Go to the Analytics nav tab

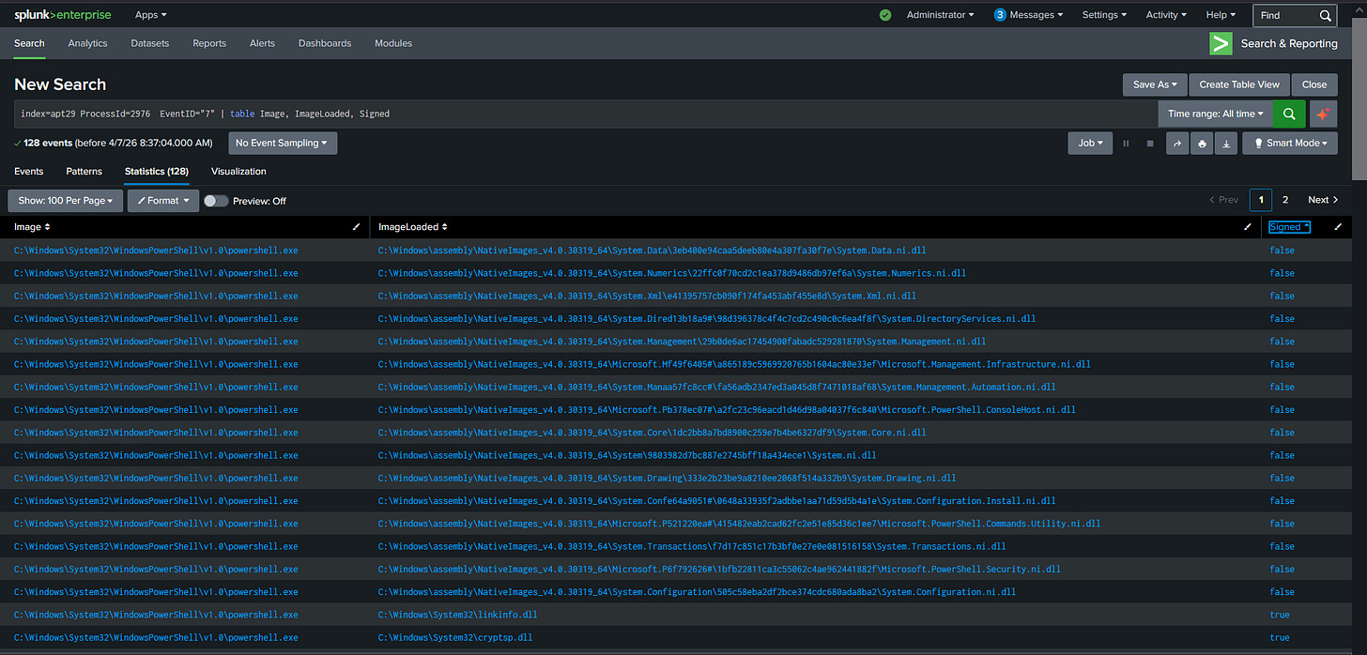tap(87, 43)
